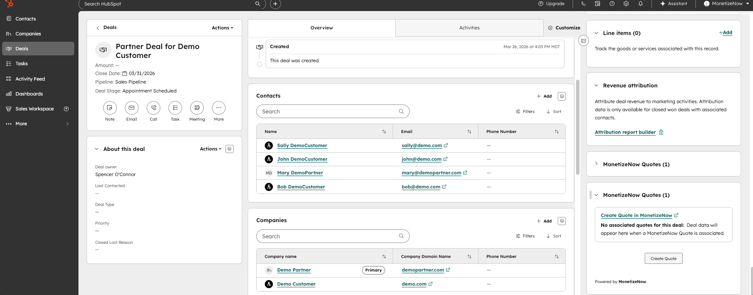This screenshot has height=295, width=753.
Task: Open Sales Workspace in the left sidebar
Action: [38, 109]
